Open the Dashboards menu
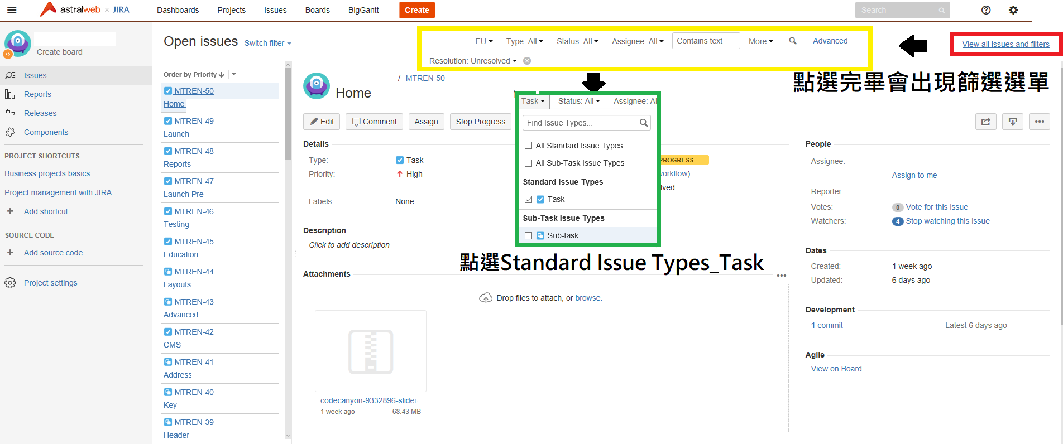Screen dimensions: 1063x444 click(x=178, y=10)
